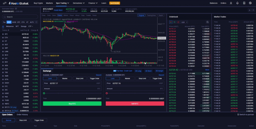Toggle estimated value visibility eye icon

16,9
